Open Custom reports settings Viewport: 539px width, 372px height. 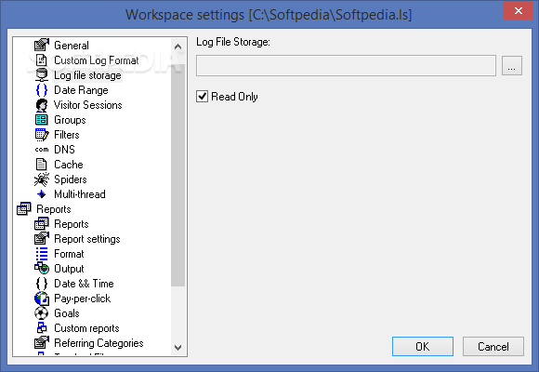point(86,328)
